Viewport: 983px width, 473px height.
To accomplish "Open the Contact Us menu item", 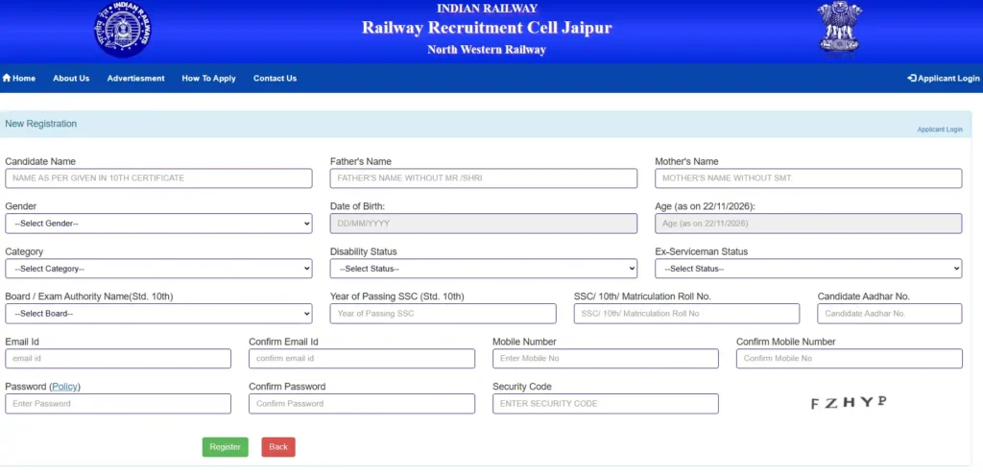I will tap(275, 79).
